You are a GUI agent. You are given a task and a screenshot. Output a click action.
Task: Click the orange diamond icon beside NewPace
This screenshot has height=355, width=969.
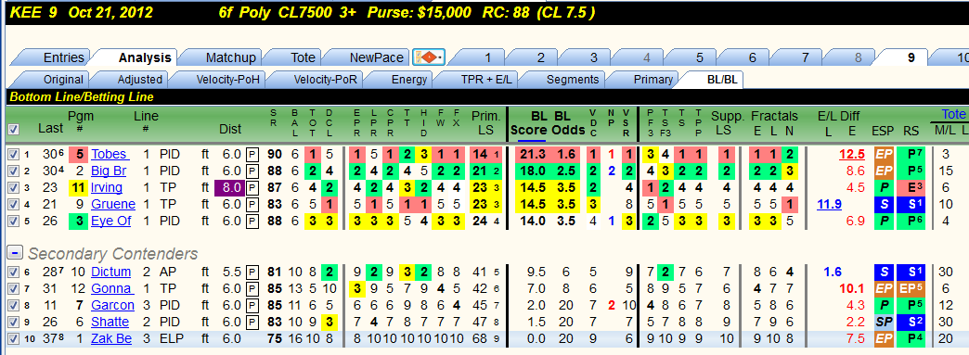tap(428, 58)
